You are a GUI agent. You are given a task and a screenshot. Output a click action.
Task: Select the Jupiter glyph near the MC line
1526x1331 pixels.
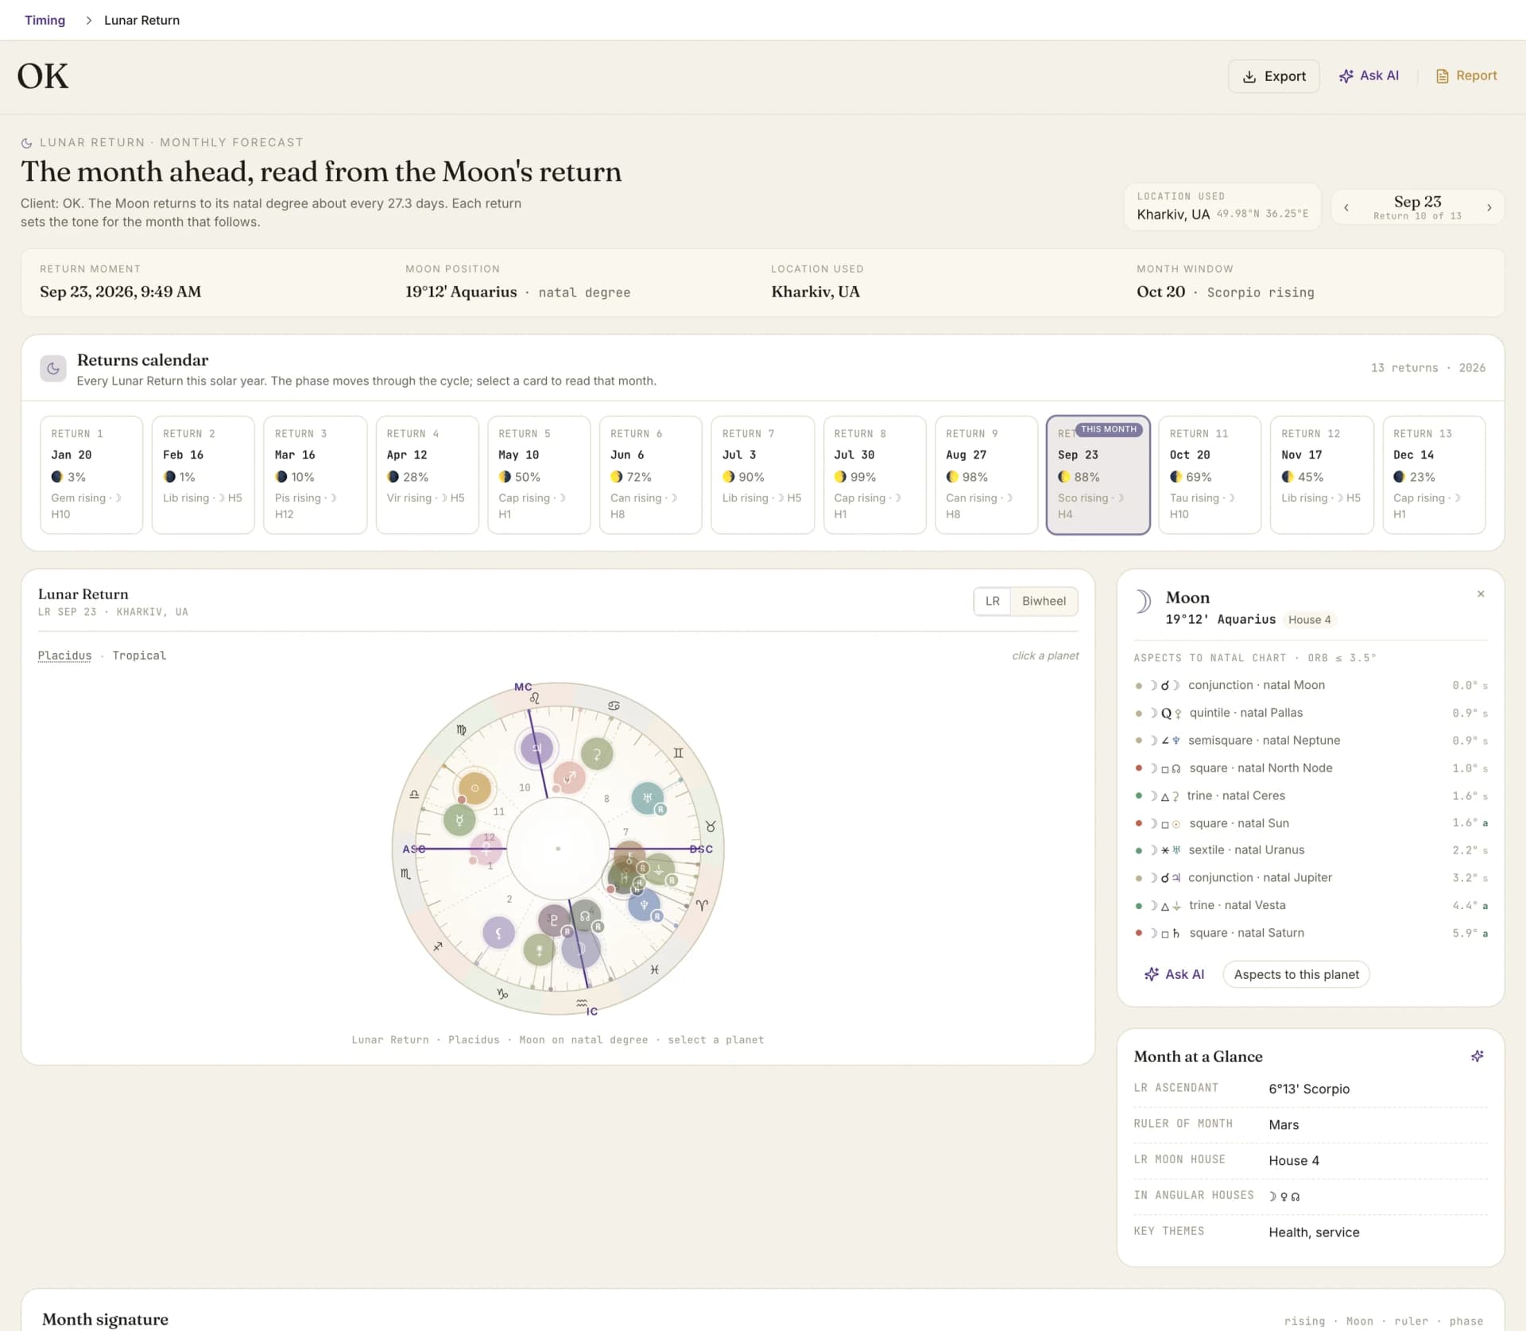point(536,748)
